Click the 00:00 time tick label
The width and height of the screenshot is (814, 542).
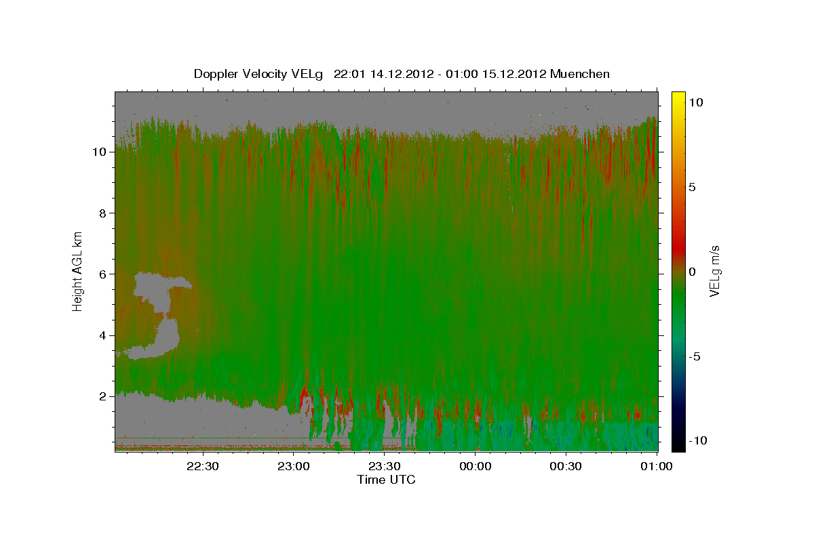pyautogui.click(x=476, y=466)
